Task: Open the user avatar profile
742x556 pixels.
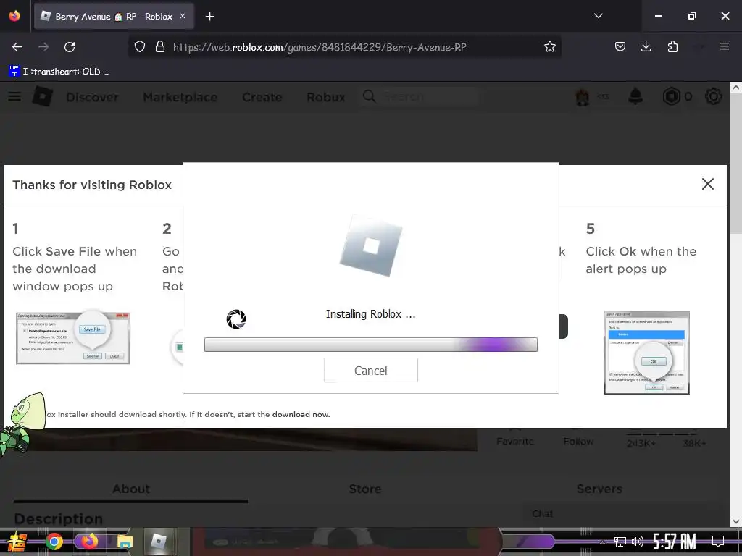Action: 582,97
